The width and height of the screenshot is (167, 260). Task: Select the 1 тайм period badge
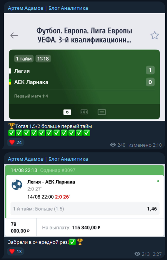tap(24, 59)
